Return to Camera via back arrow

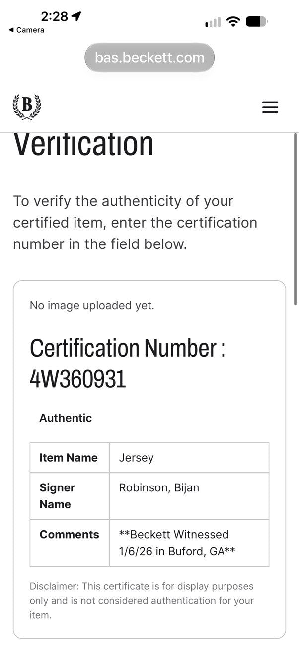coord(26,30)
